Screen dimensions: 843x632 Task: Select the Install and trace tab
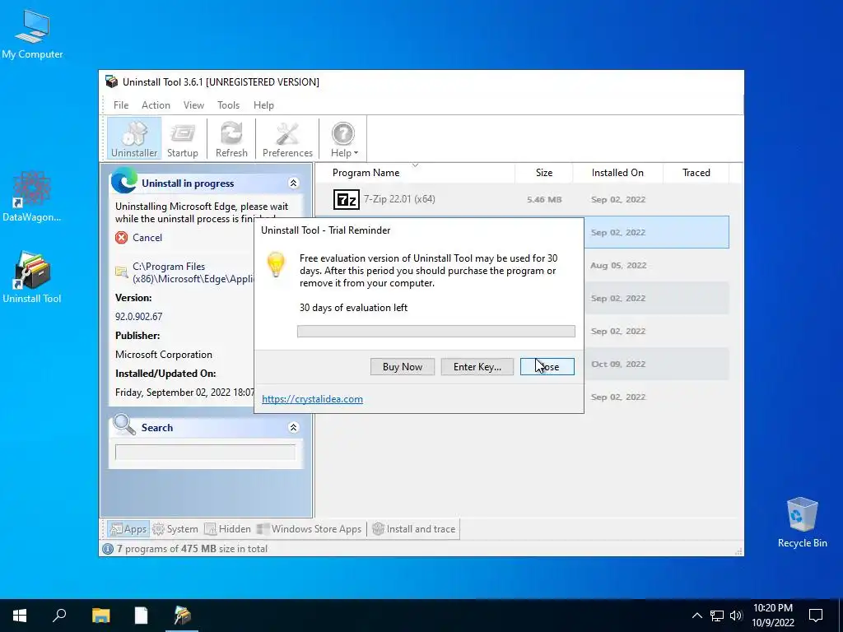click(x=414, y=529)
